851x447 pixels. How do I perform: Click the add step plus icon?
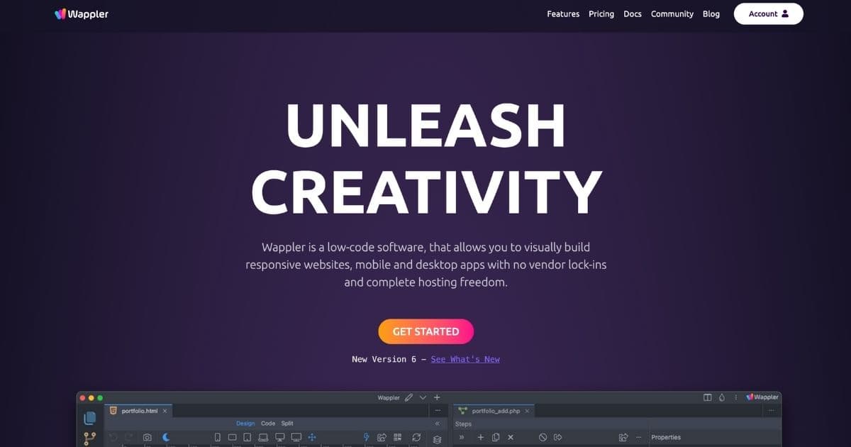[x=480, y=438]
